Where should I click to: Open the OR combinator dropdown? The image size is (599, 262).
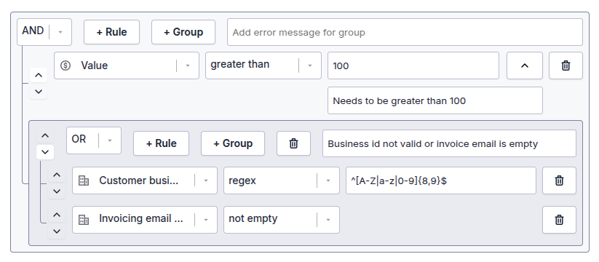click(x=94, y=140)
